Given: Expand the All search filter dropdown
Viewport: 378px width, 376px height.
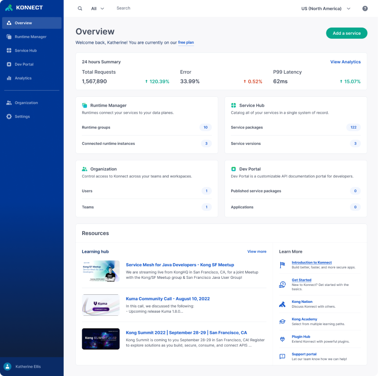Looking at the screenshot, I should (x=97, y=8).
